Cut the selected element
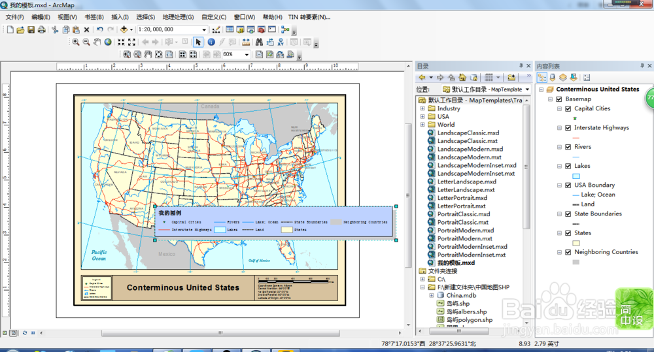The image size is (654, 352). pos(55,29)
